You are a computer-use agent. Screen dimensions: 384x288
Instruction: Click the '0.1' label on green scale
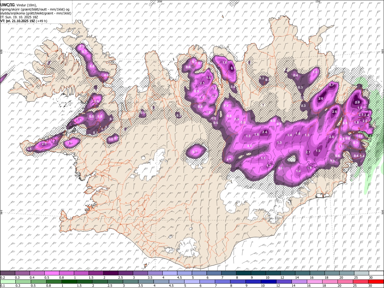2,286
